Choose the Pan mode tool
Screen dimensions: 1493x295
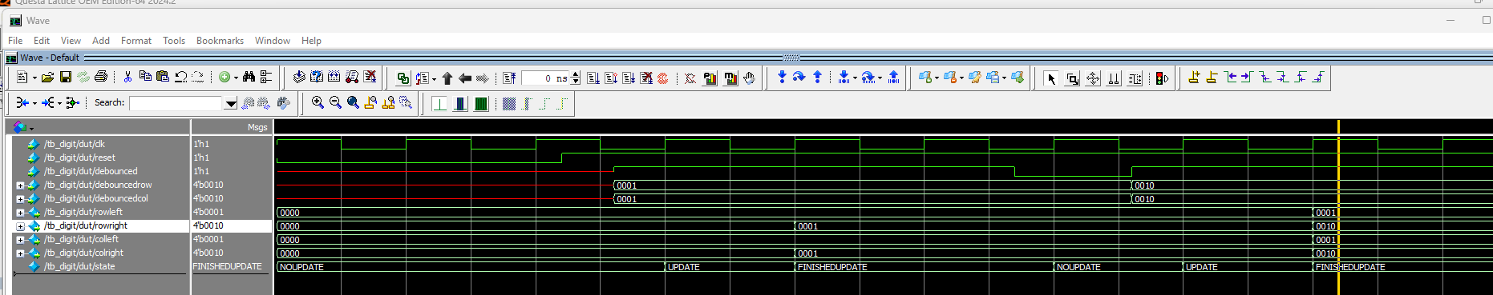(x=1093, y=78)
